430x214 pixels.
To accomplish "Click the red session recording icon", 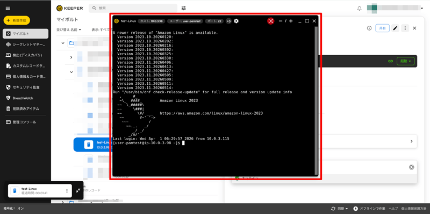I will (271, 21).
